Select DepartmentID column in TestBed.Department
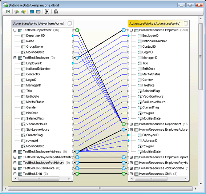This screenshot has height=194, width=206. pos(36,36)
